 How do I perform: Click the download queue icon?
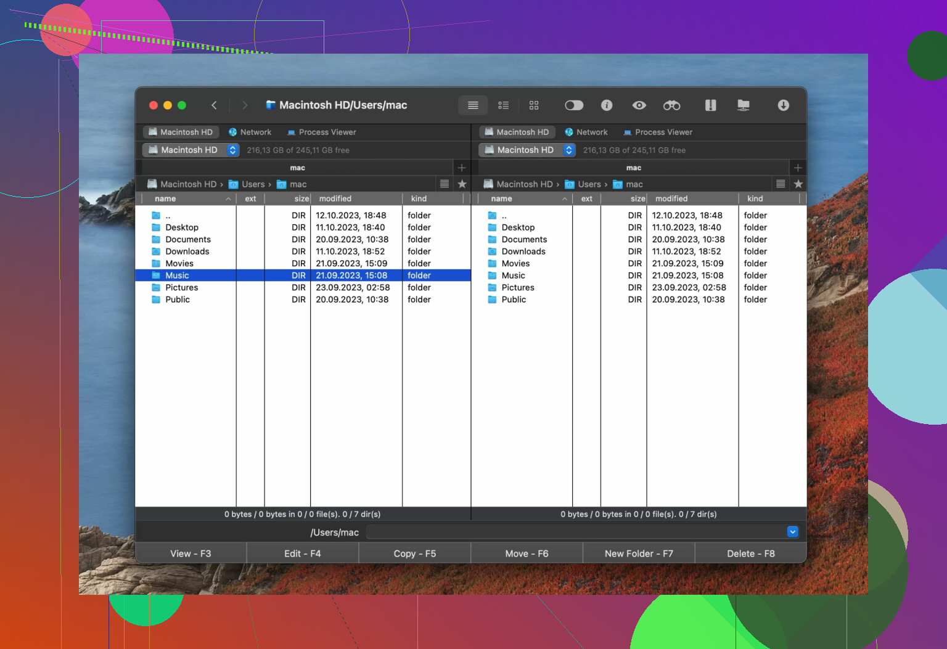783,105
